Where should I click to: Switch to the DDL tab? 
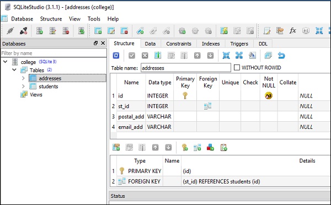click(263, 44)
